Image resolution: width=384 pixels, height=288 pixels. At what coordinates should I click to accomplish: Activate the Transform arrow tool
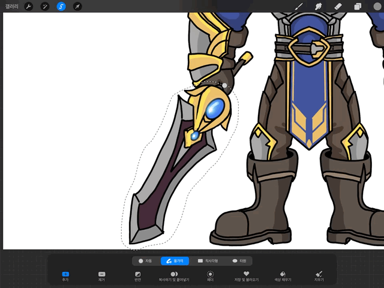pos(77,6)
